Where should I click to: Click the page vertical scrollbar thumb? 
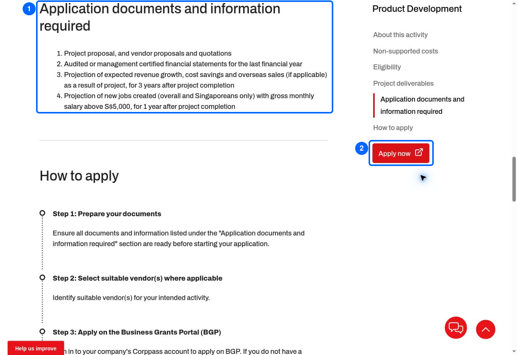tap(514, 179)
